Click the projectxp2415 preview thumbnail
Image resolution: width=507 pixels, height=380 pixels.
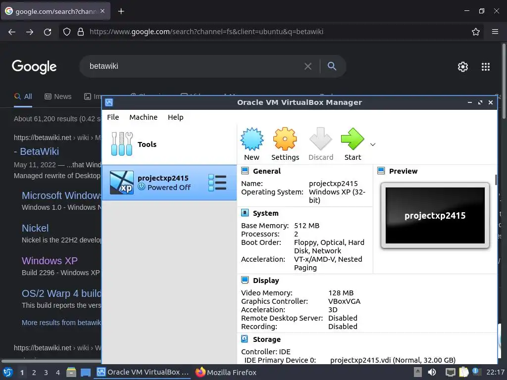[x=435, y=216]
